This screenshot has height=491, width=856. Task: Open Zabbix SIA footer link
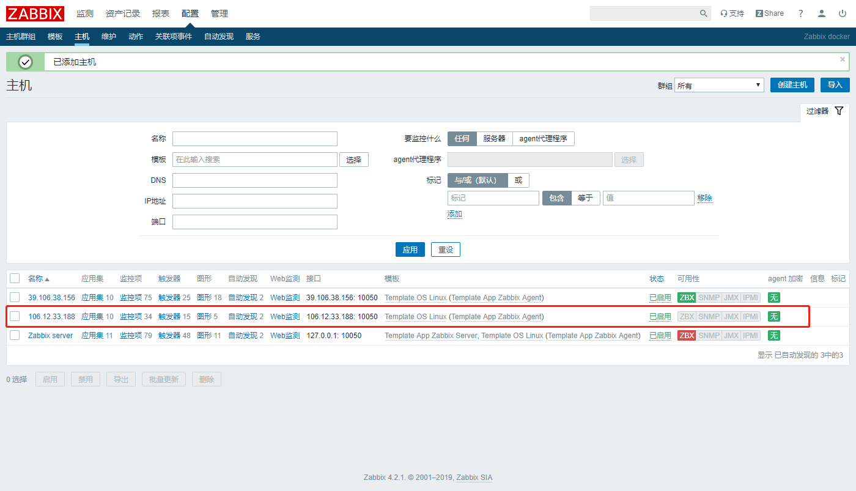click(x=474, y=478)
